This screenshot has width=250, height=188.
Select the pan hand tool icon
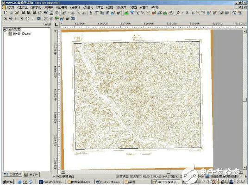[x=28, y=19]
